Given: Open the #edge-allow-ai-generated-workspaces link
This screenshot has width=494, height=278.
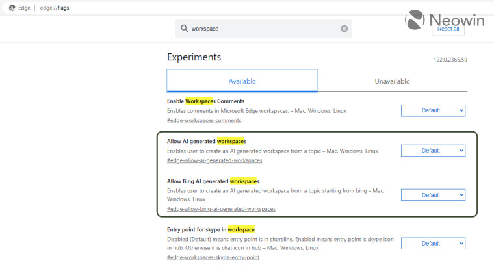Looking at the screenshot, I should click(x=214, y=160).
